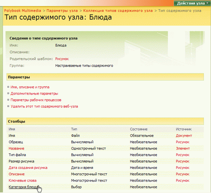Open the Действия узла dropdown menu
The height and width of the screenshot is (193, 211).
[x=192, y=3]
